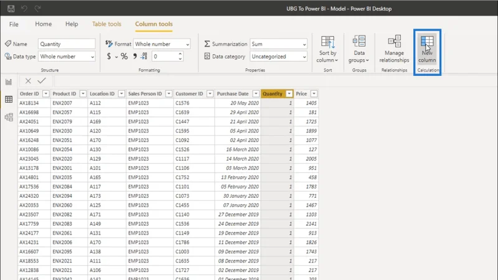Click the column Name input field
This screenshot has width=498, height=280.
pyautogui.click(x=67, y=44)
